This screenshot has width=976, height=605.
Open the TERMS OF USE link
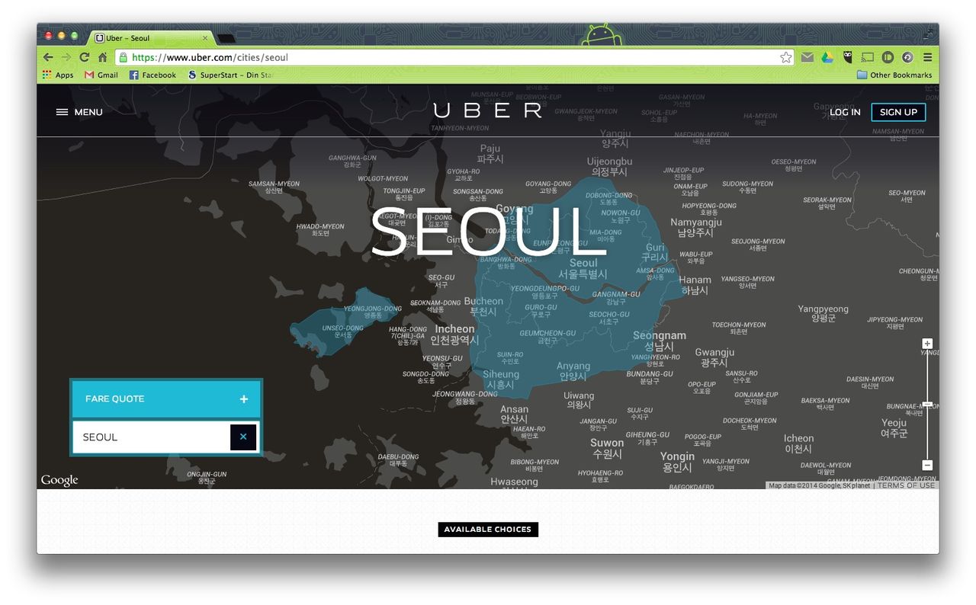(907, 485)
